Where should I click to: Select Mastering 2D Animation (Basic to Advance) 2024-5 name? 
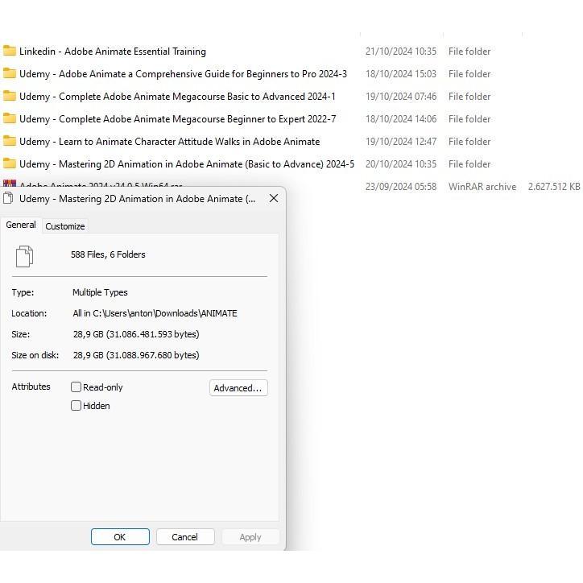coord(187,164)
